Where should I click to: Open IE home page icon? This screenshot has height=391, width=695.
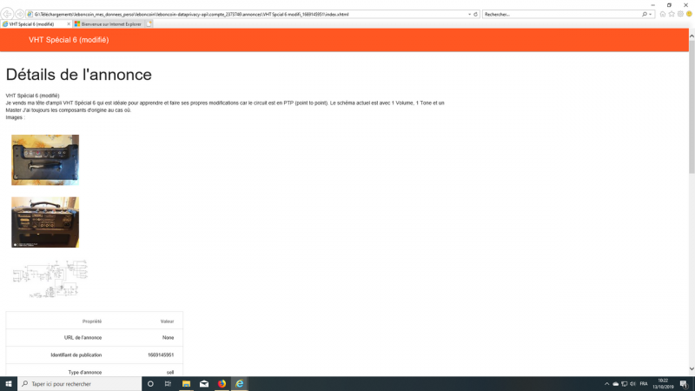[x=663, y=14]
